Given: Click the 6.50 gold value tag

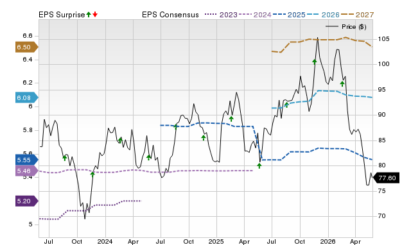Looking at the screenshot, I should point(27,47).
